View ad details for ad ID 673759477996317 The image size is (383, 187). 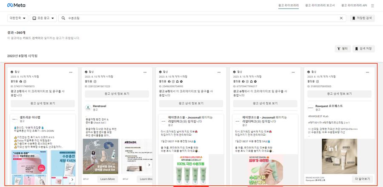tap(265, 103)
